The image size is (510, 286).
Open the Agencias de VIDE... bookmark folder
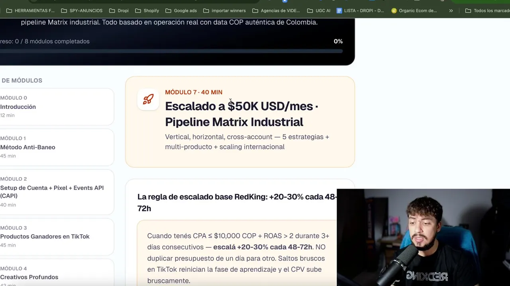[x=276, y=11]
